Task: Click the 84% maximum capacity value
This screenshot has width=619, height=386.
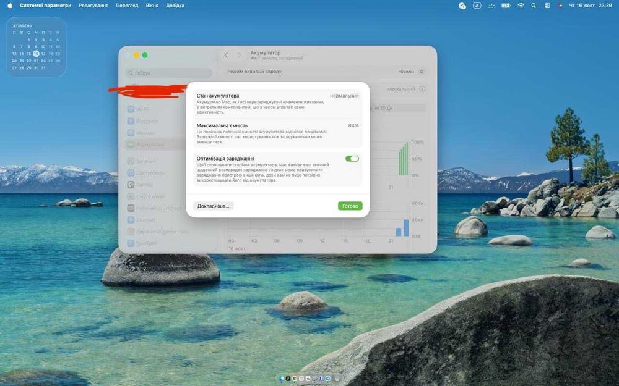Action: [x=353, y=125]
